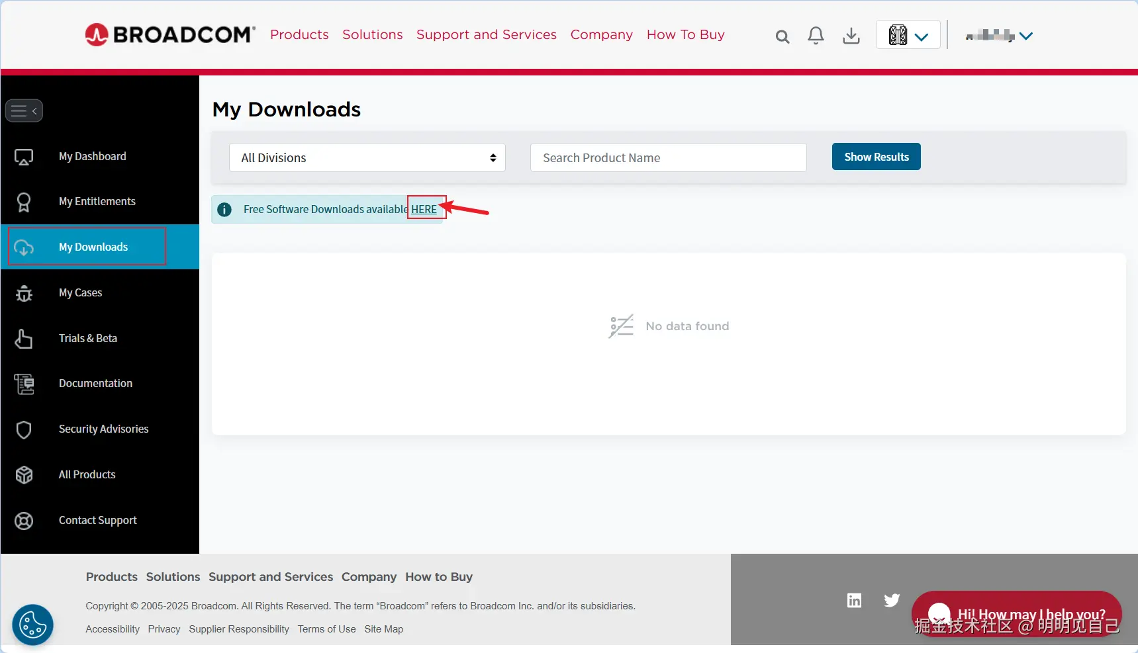
Task: Click the All Products cube icon
Action: point(24,475)
